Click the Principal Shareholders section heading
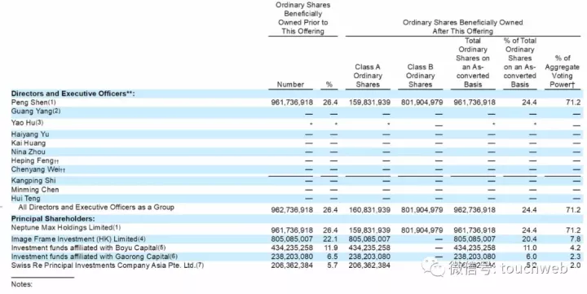Viewport: 587px width, 294px height. pyautogui.click(x=53, y=218)
